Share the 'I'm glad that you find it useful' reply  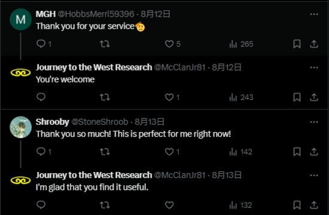point(314,205)
